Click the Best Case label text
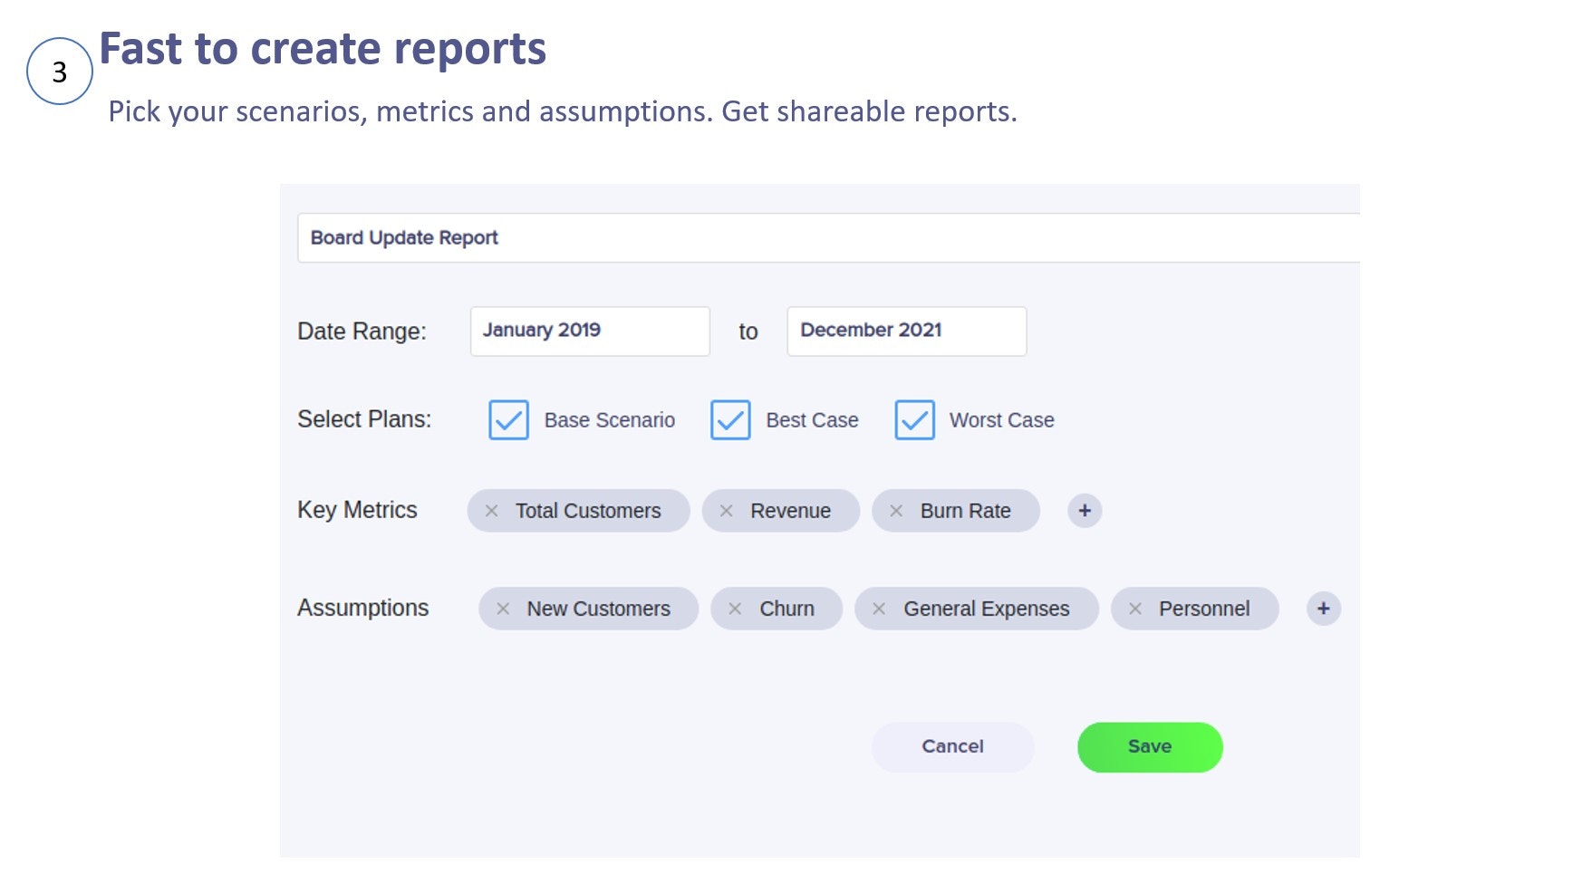This screenshot has width=1592, height=883. (812, 420)
